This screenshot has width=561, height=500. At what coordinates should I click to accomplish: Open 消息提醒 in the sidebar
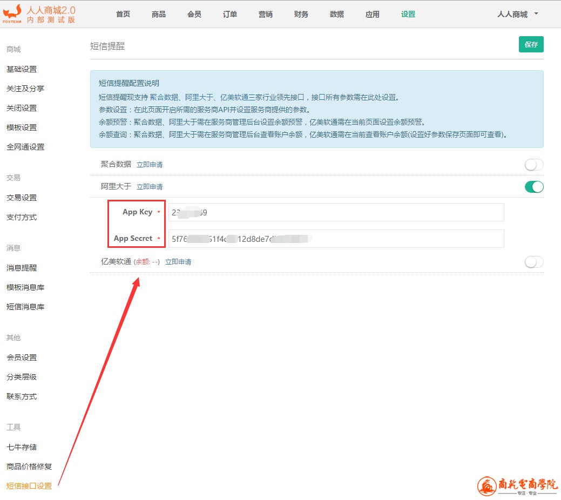pos(22,268)
